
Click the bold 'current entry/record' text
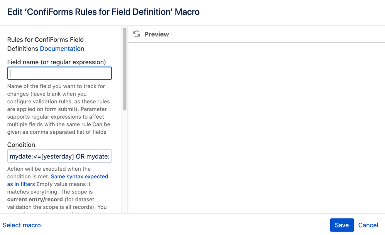[34, 199]
